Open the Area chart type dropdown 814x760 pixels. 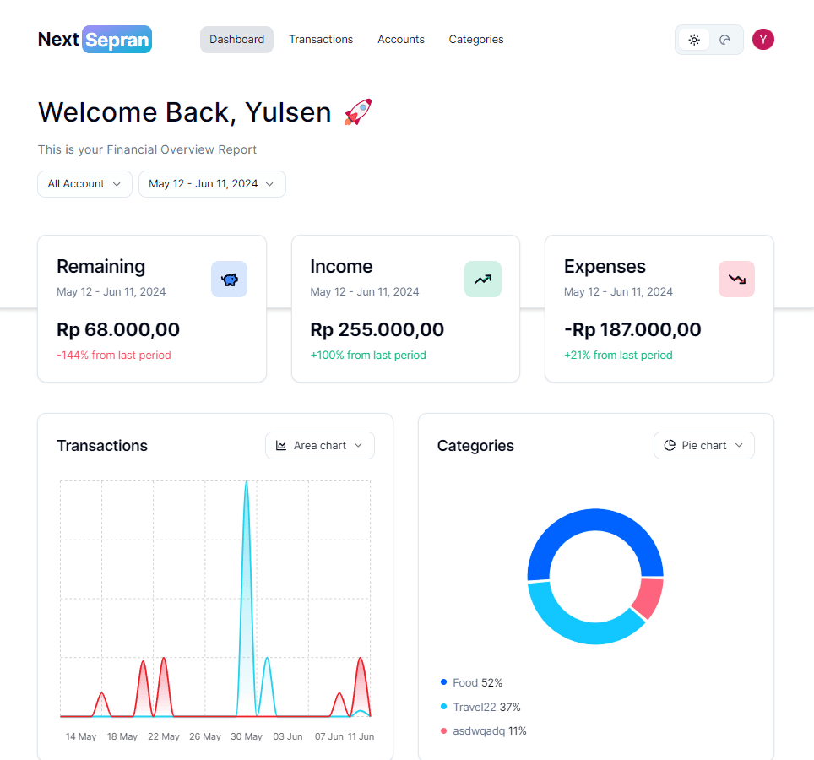(x=320, y=446)
